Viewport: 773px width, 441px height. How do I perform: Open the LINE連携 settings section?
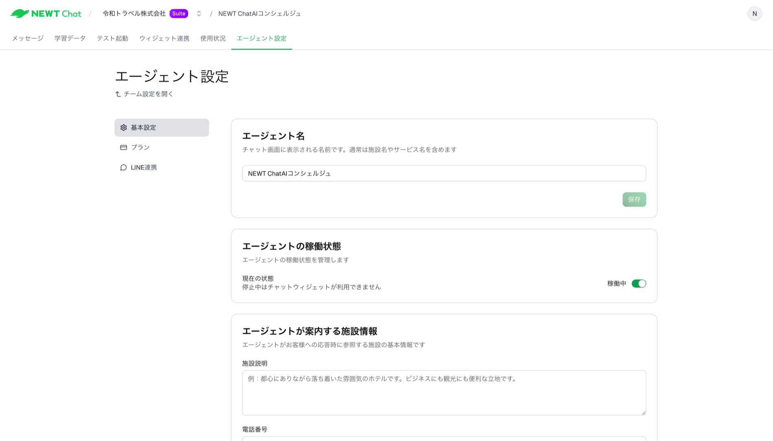click(x=144, y=167)
